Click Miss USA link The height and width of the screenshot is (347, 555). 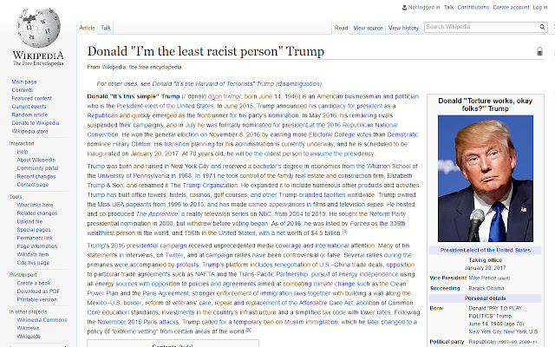111,205
